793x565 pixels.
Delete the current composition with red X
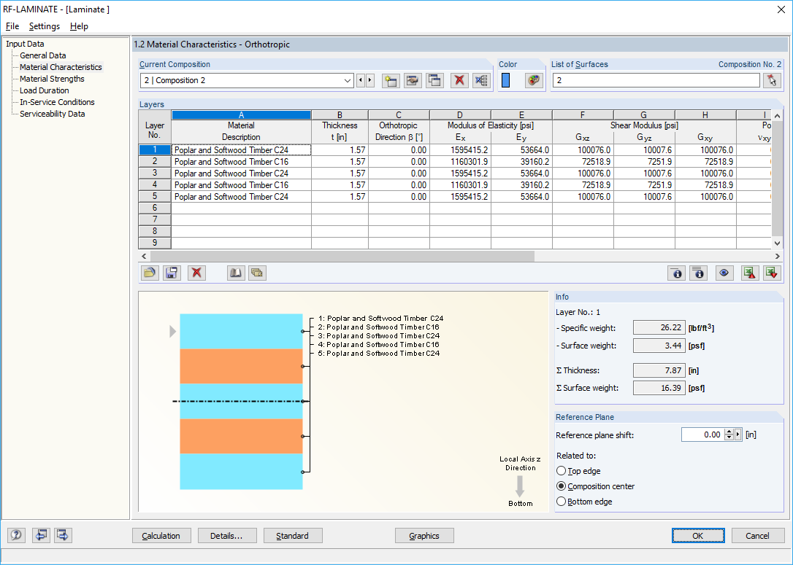click(x=459, y=80)
